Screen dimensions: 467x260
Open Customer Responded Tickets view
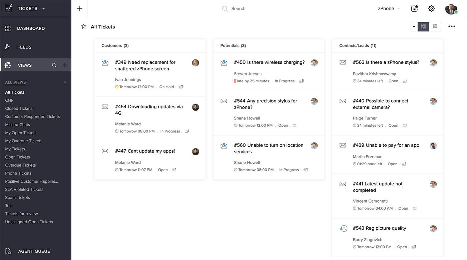(32, 117)
